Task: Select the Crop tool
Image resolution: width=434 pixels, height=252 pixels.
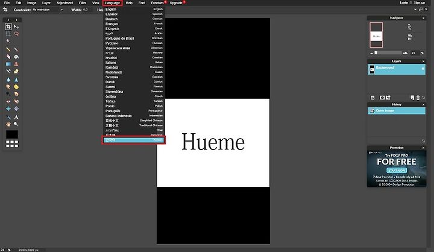Action: tap(8, 27)
